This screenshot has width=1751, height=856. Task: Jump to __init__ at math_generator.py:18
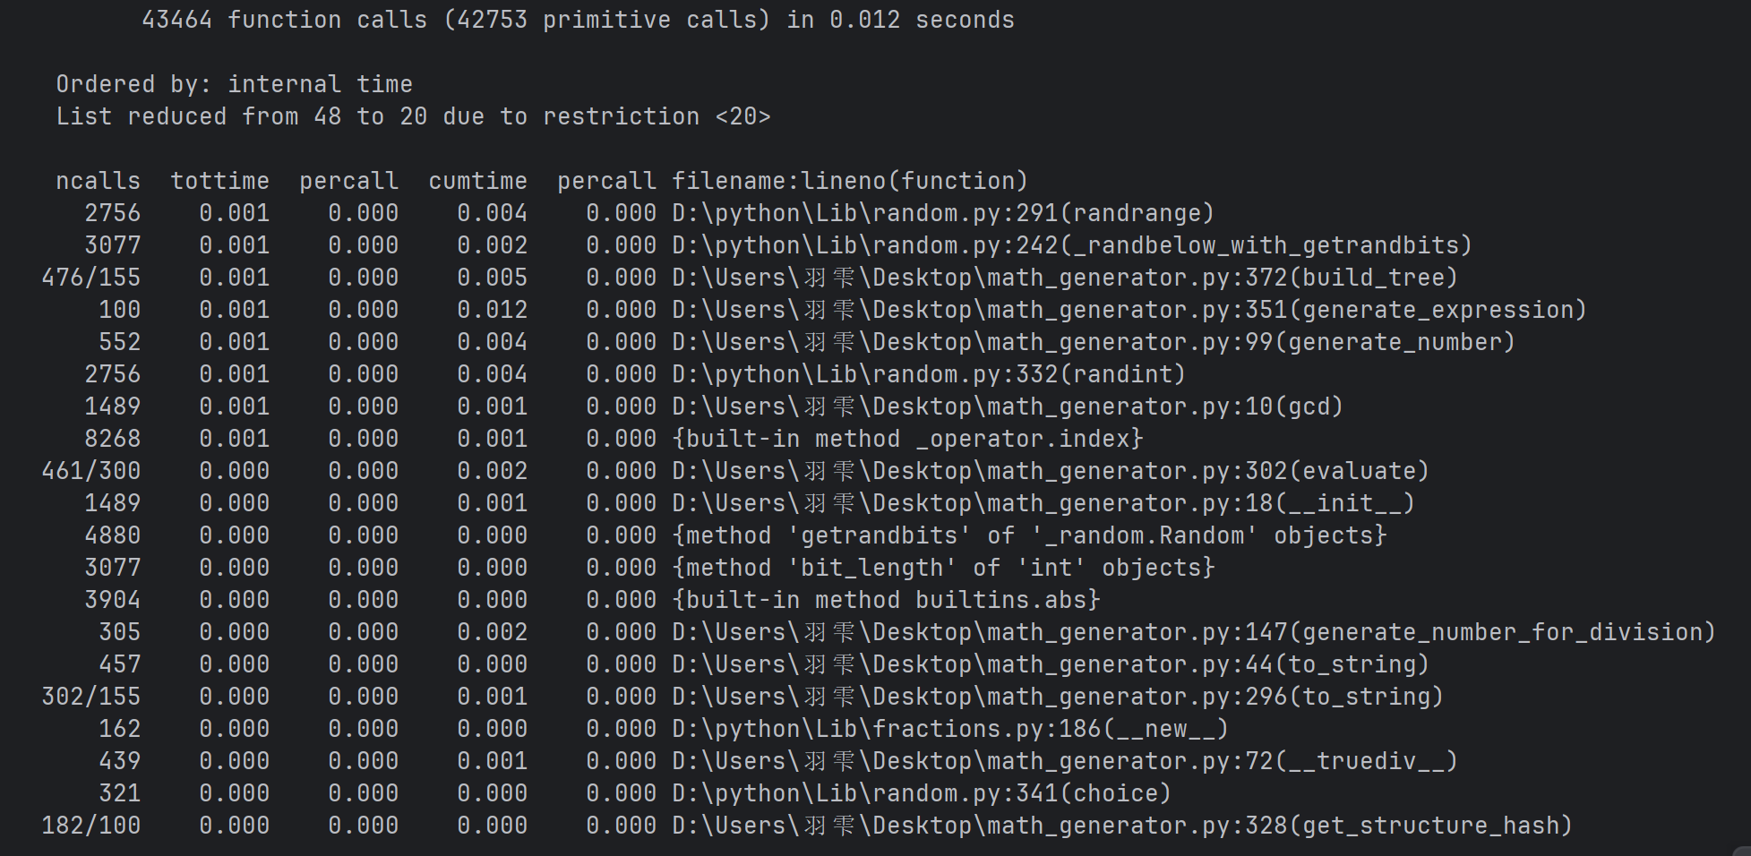(x=1043, y=503)
